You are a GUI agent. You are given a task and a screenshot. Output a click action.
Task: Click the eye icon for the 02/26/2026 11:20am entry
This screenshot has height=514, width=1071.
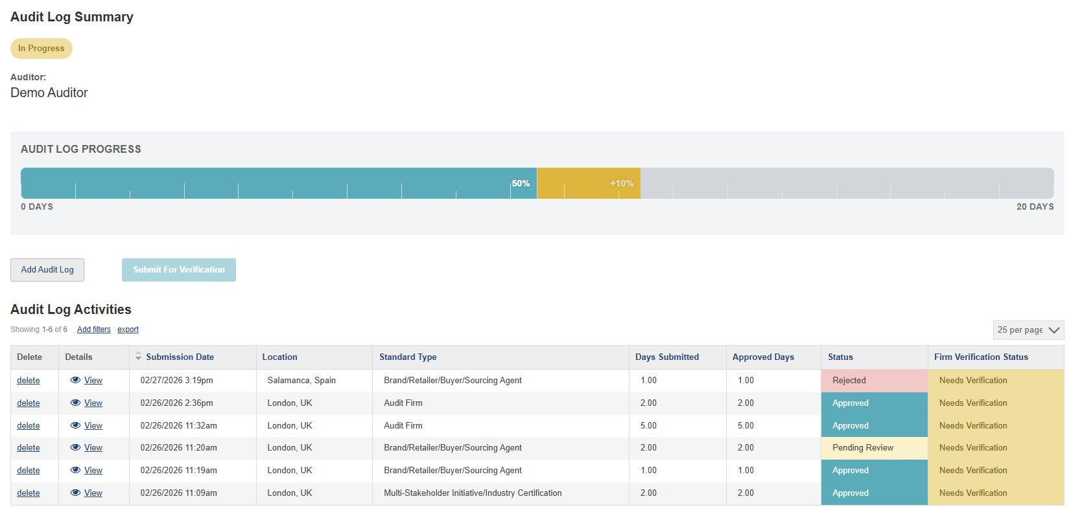click(x=75, y=447)
